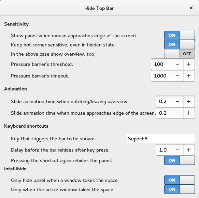Decrease pressure barrier's threshold with minus
Viewport: 199px width, 198px height.
[x=178, y=64]
